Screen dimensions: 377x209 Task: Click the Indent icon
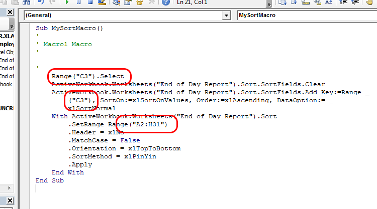click(x=343, y=2)
